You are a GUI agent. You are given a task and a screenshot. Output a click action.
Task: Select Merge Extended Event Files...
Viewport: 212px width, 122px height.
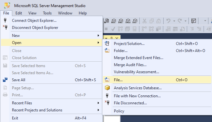tap(157, 58)
